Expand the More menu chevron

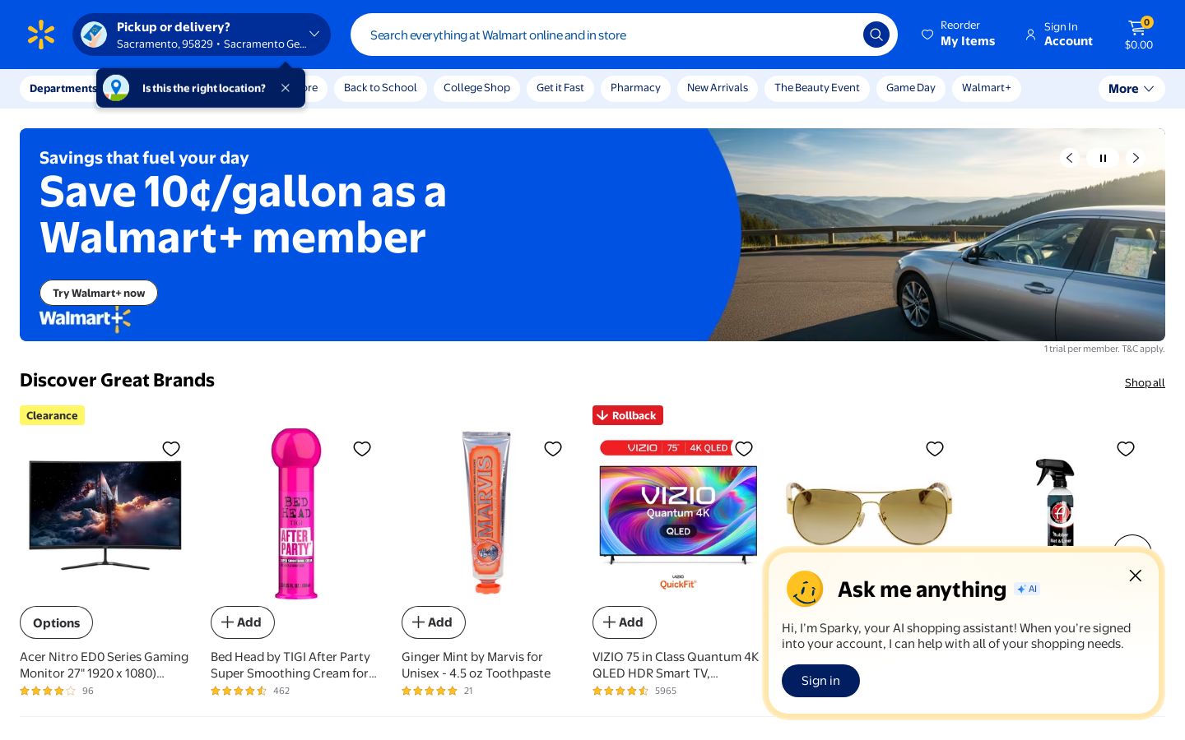pyautogui.click(x=1149, y=89)
